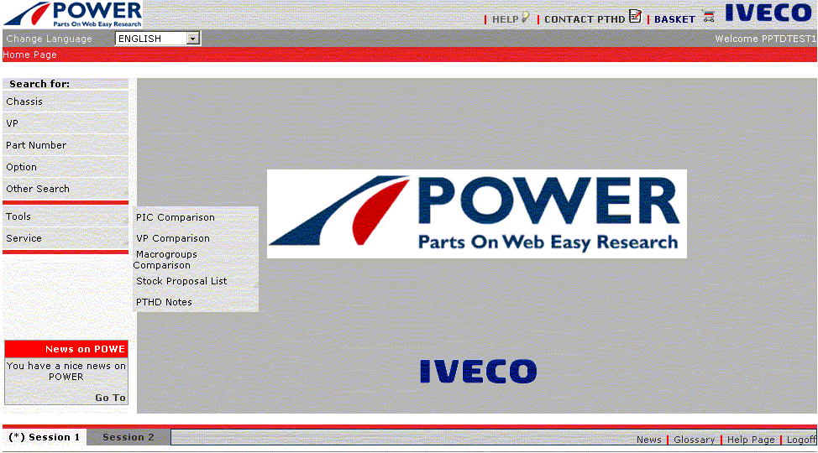Select VP search option
This screenshot has height=453, width=818.
coord(66,123)
